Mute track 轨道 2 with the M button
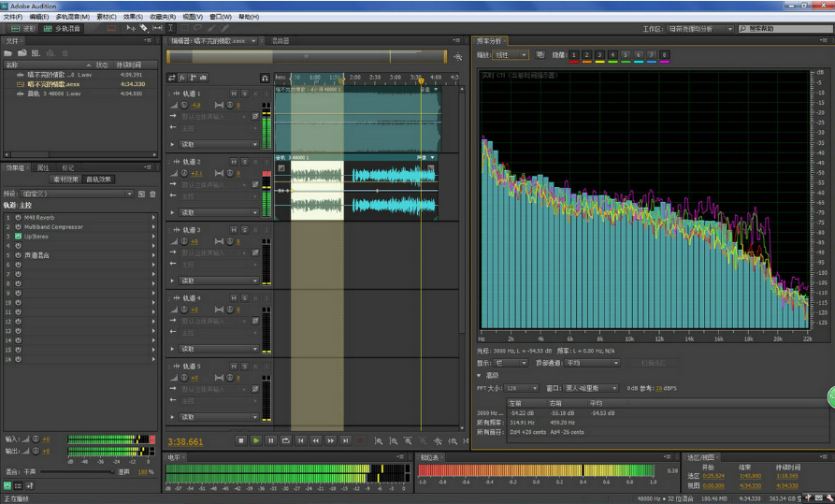Screen dimensions: 835x504 pos(234,162)
